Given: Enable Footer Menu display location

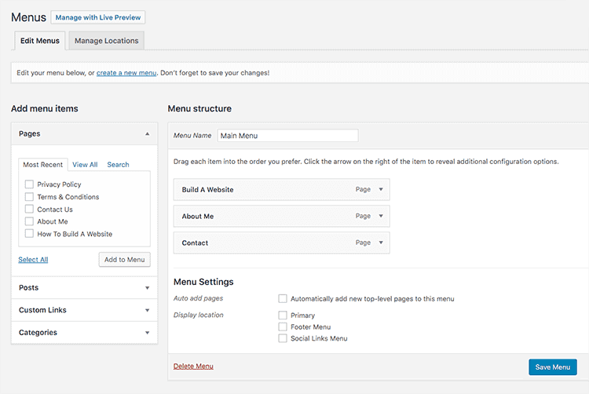Looking at the screenshot, I should [283, 327].
